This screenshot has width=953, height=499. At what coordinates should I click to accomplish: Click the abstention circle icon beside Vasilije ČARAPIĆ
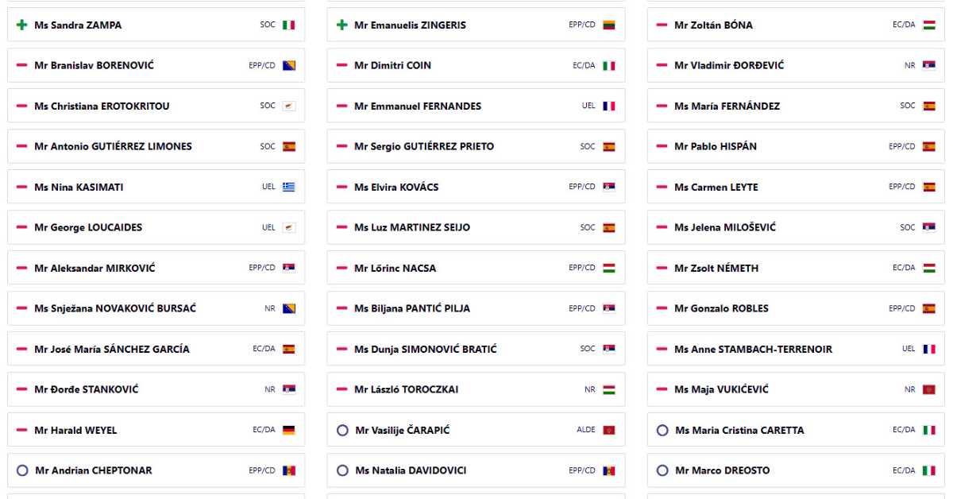click(342, 430)
